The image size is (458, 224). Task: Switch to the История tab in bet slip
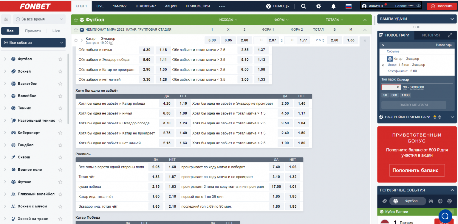coord(431,35)
